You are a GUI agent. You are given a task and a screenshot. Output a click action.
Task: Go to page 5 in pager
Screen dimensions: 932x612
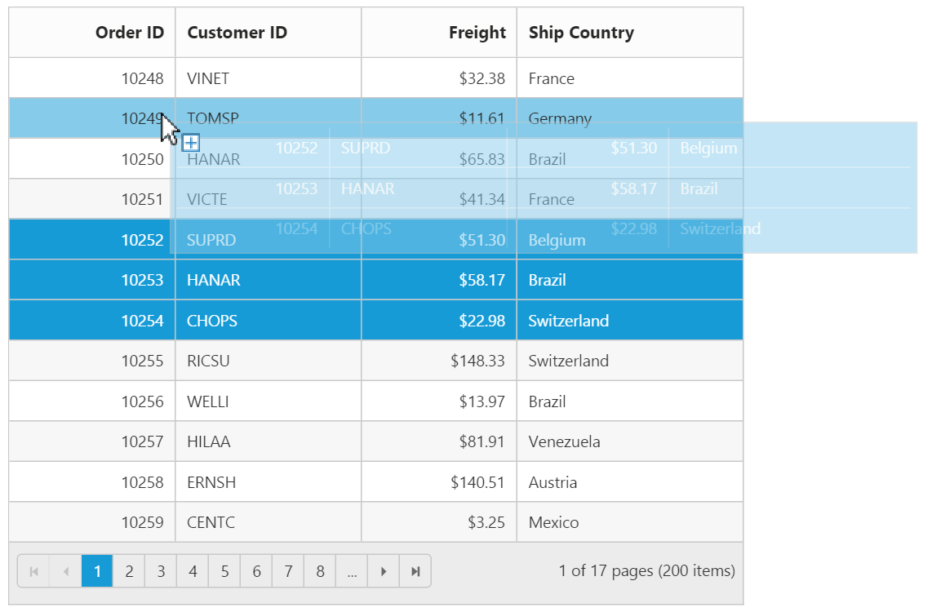tap(224, 571)
